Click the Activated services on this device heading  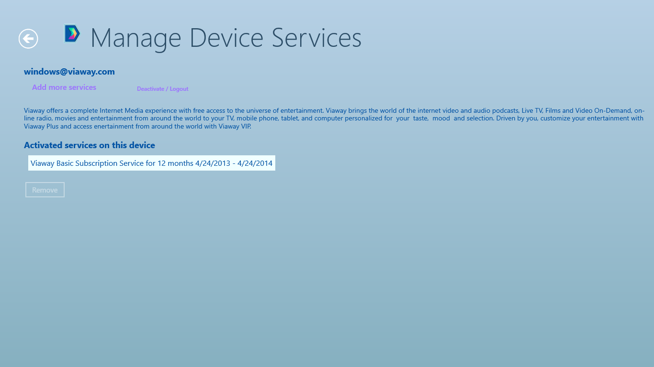[90, 145]
